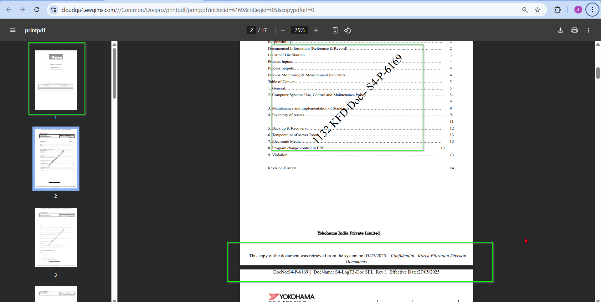Screen dimensions: 601x302
Task: Click the thumbnail panel scrollbar thumb
Action: [115, 73]
